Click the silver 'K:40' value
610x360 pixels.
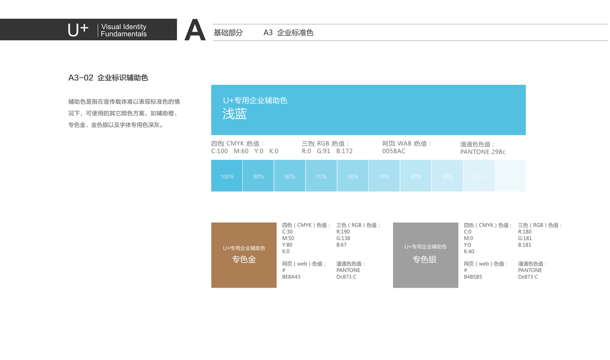[469, 251]
